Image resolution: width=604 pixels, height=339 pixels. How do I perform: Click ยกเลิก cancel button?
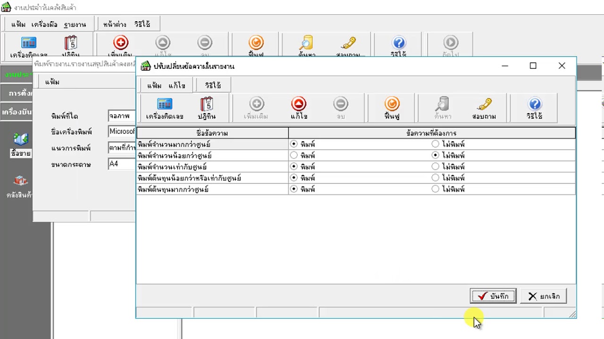(x=543, y=296)
